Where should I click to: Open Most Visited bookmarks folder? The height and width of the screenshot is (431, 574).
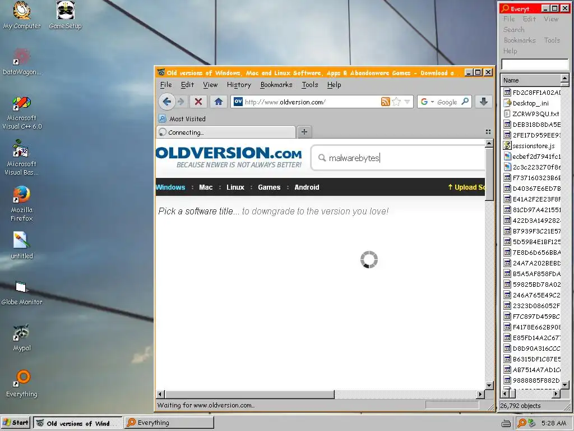(182, 118)
